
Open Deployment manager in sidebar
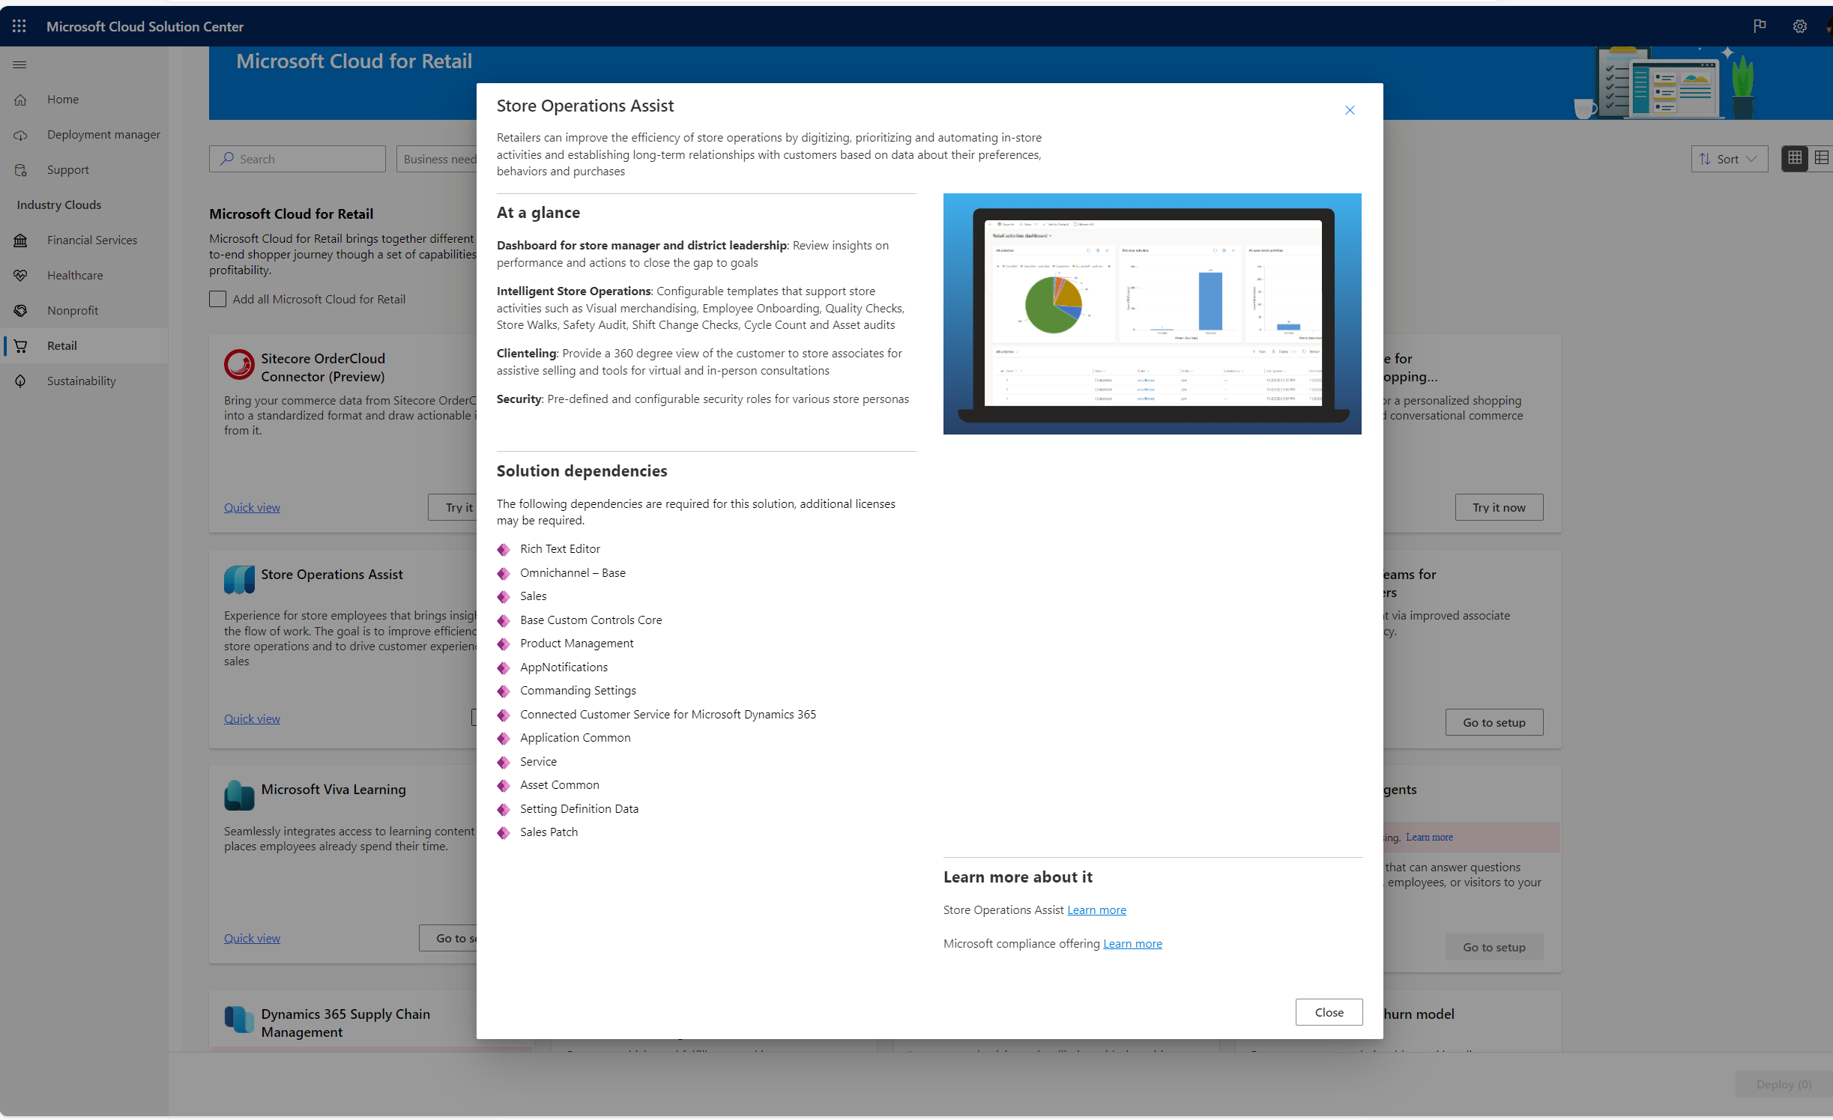103,135
